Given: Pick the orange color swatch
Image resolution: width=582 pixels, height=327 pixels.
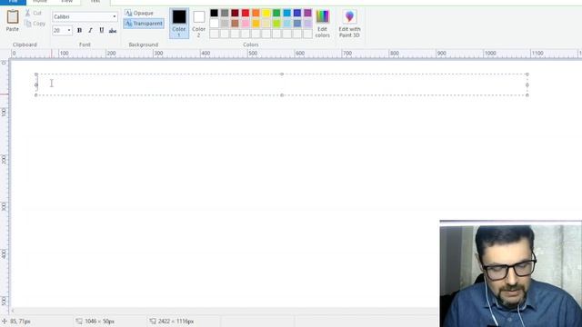Looking at the screenshot, I should click(256, 13).
